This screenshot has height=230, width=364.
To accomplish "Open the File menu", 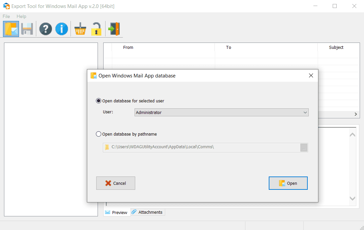I will coord(6,16).
